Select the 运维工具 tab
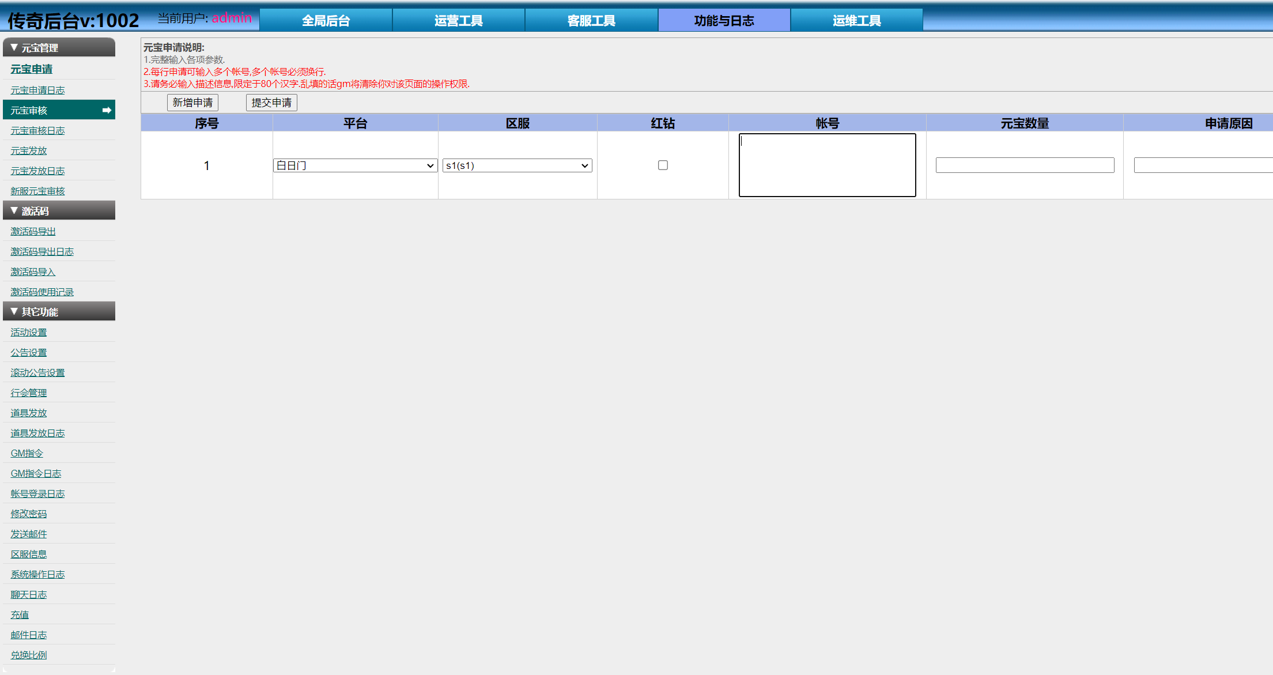 [x=856, y=21]
